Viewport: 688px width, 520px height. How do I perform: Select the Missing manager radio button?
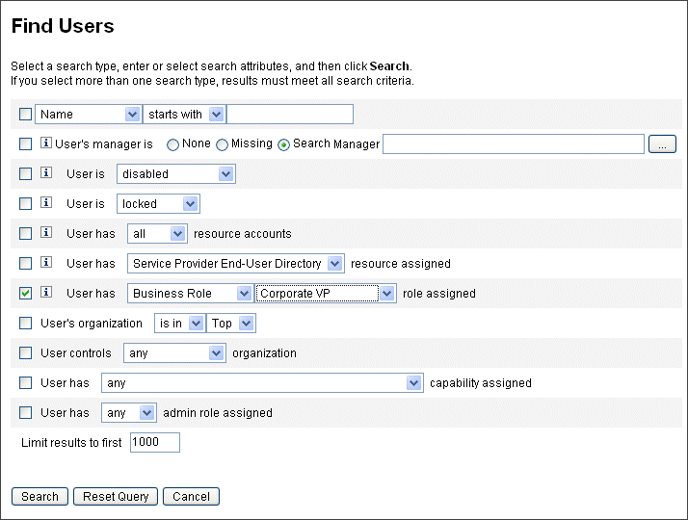click(223, 145)
